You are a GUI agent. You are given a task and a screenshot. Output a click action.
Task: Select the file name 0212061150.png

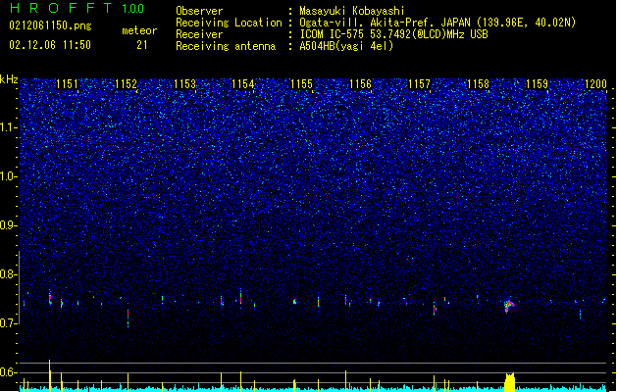tap(50, 26)
